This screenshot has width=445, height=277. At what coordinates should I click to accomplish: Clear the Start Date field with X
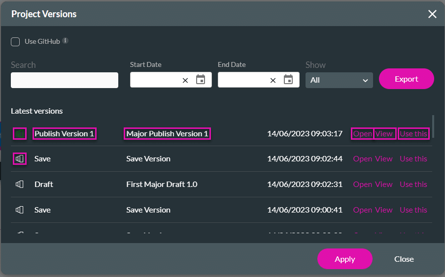[185, 80]
